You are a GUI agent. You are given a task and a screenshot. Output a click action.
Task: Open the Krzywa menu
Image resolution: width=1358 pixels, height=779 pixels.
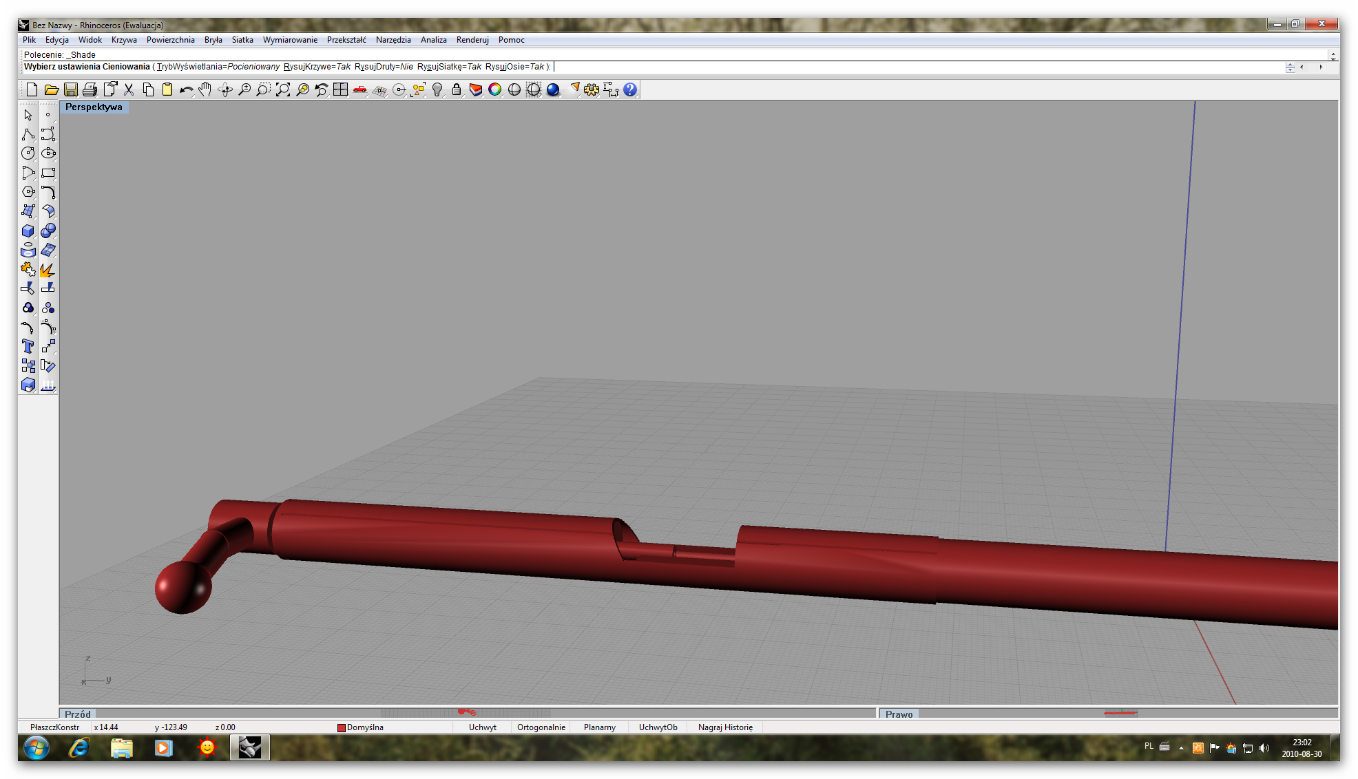click(x=124, y=40)
